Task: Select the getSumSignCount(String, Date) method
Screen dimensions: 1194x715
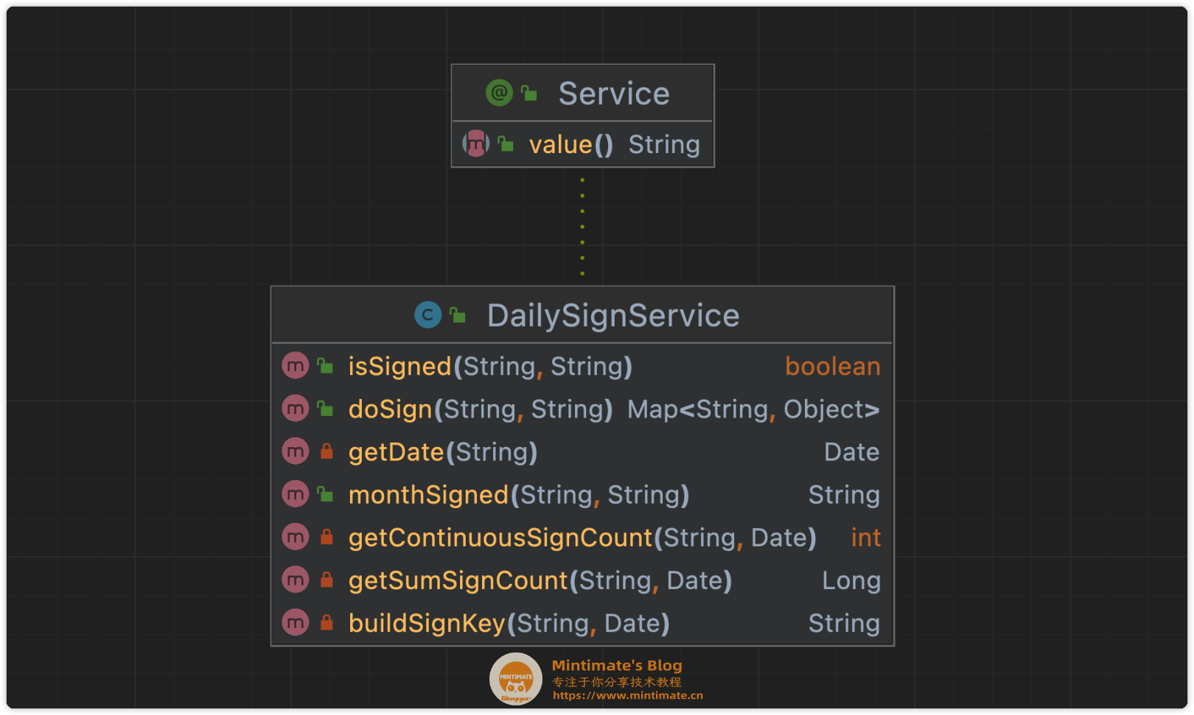Action: 540,581
